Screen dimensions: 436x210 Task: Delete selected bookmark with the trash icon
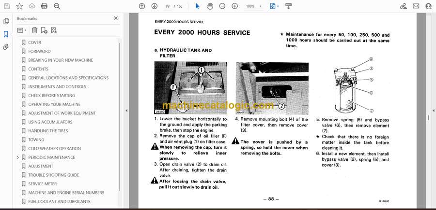click(x=34, y=30)
